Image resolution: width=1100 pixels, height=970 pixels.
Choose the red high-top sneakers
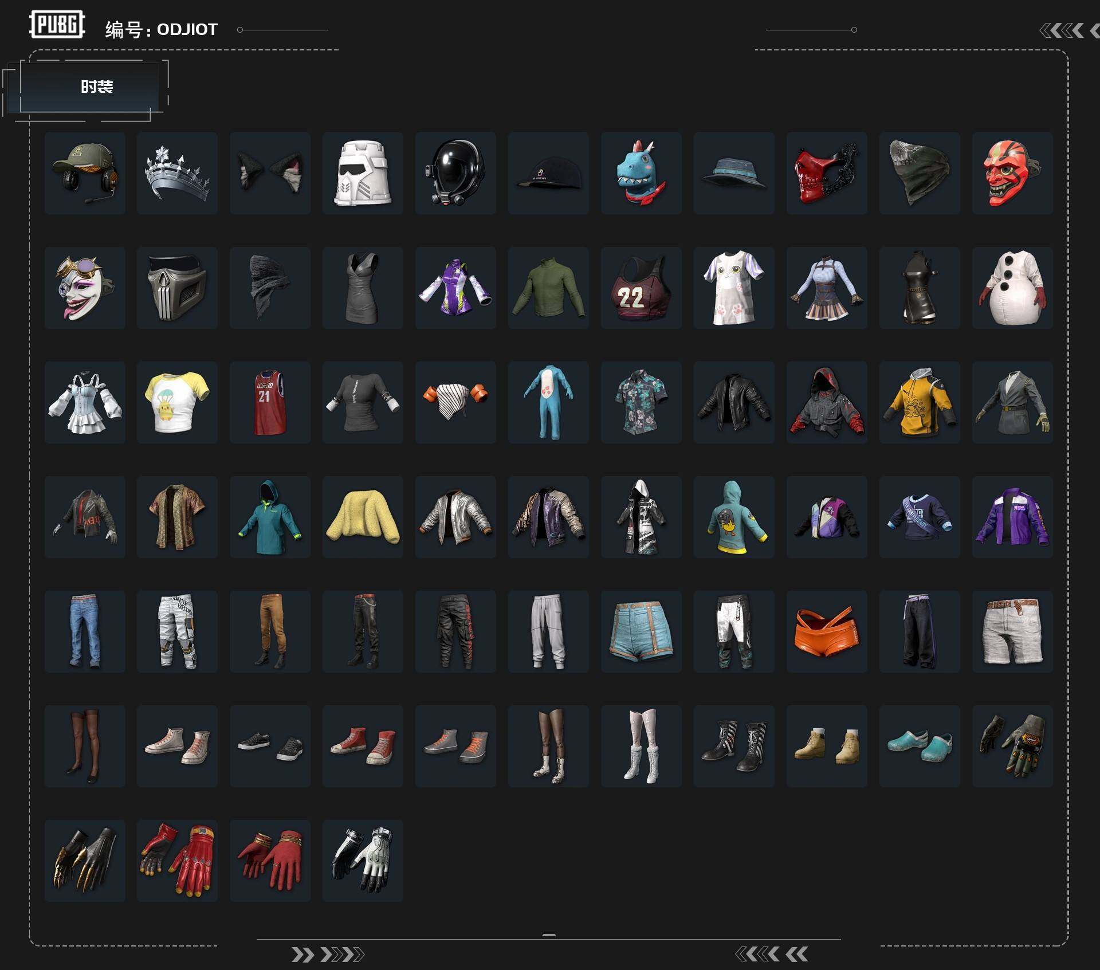[363, 747]
